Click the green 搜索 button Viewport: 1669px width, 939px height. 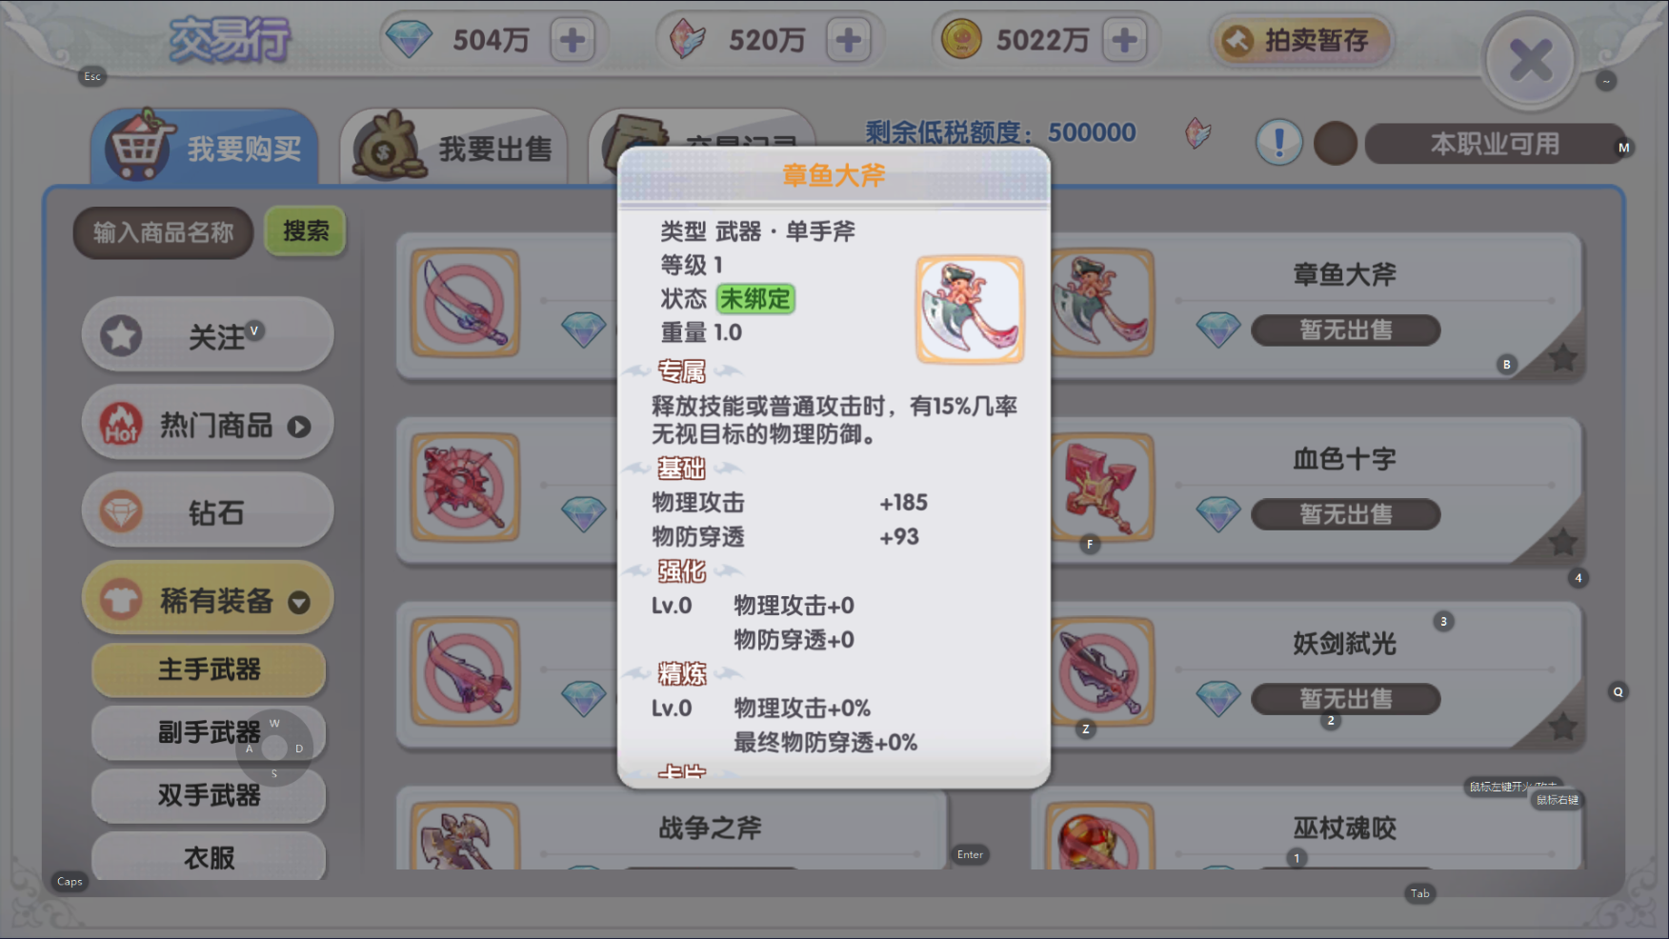(x=306, y=230)
